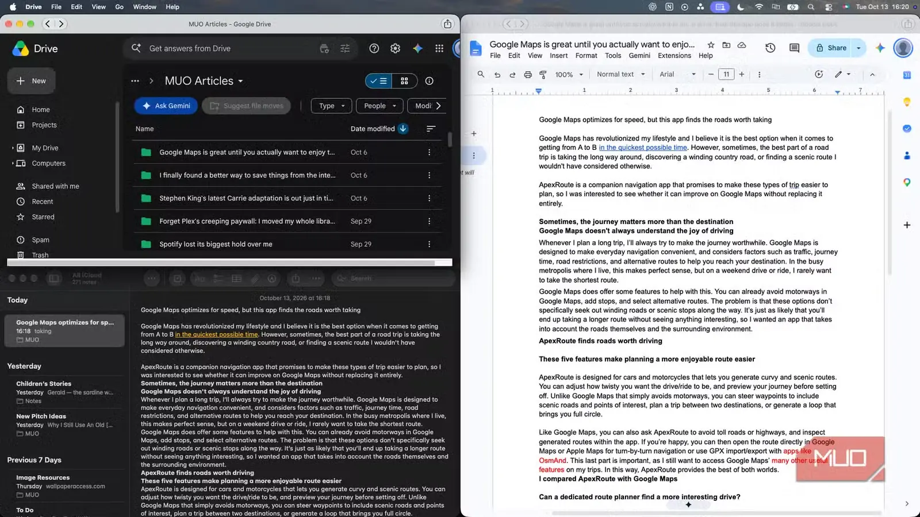This screenshot has height=517, width=920.
Task: Open Drive settings gear icon
Action: point(395,49)
